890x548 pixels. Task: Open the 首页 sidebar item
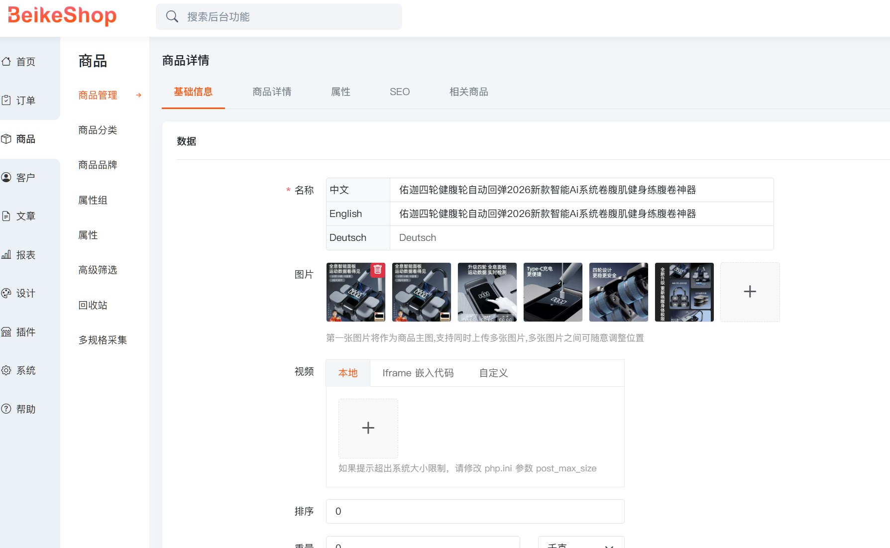[x=26, y=62]
